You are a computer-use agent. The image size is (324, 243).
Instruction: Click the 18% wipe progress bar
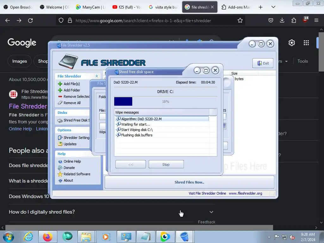tap(165, 102)
